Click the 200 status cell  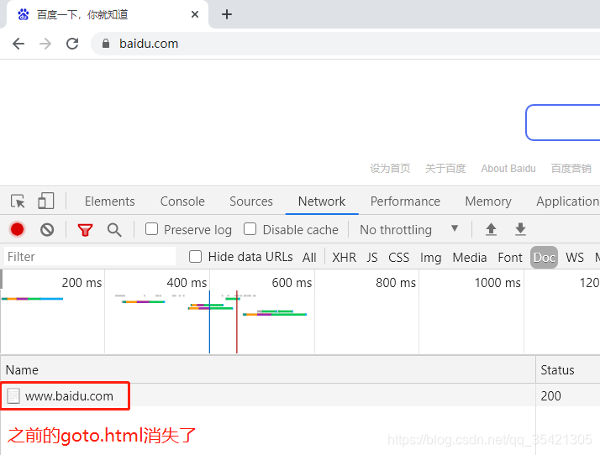tap(550, 395)
